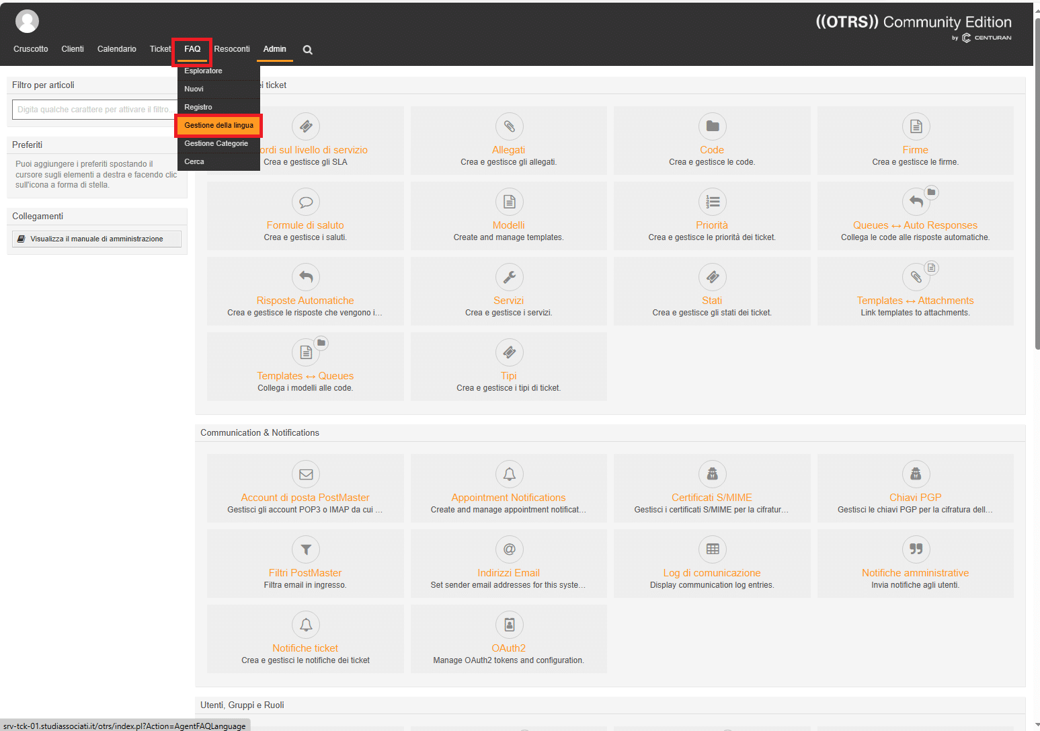This screenshot has height=731, width=1040.
Task: Click the Filtro per articoli input field
Action: click(94, 110)
